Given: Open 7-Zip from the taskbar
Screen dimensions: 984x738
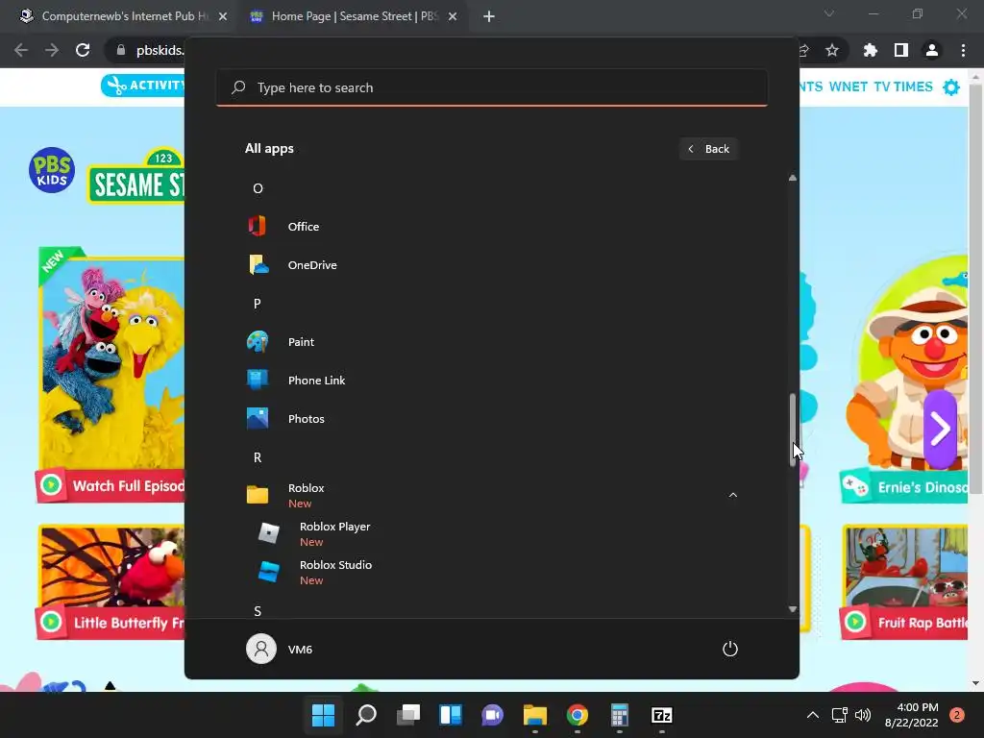Looking at the screenshot, I should (662, 715).
